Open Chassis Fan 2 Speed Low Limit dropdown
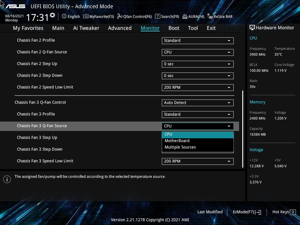The width and height of the screenshot is (300, 225). tap(198, 87)
